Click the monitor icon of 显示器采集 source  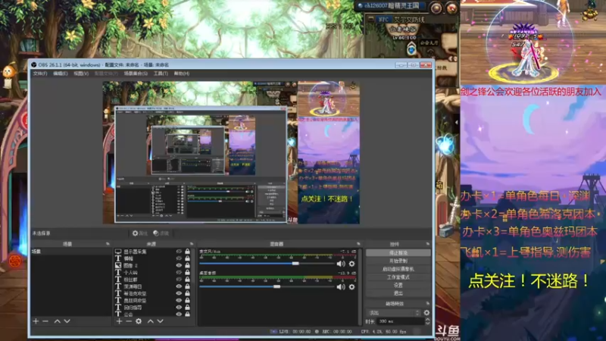[118, 252]
